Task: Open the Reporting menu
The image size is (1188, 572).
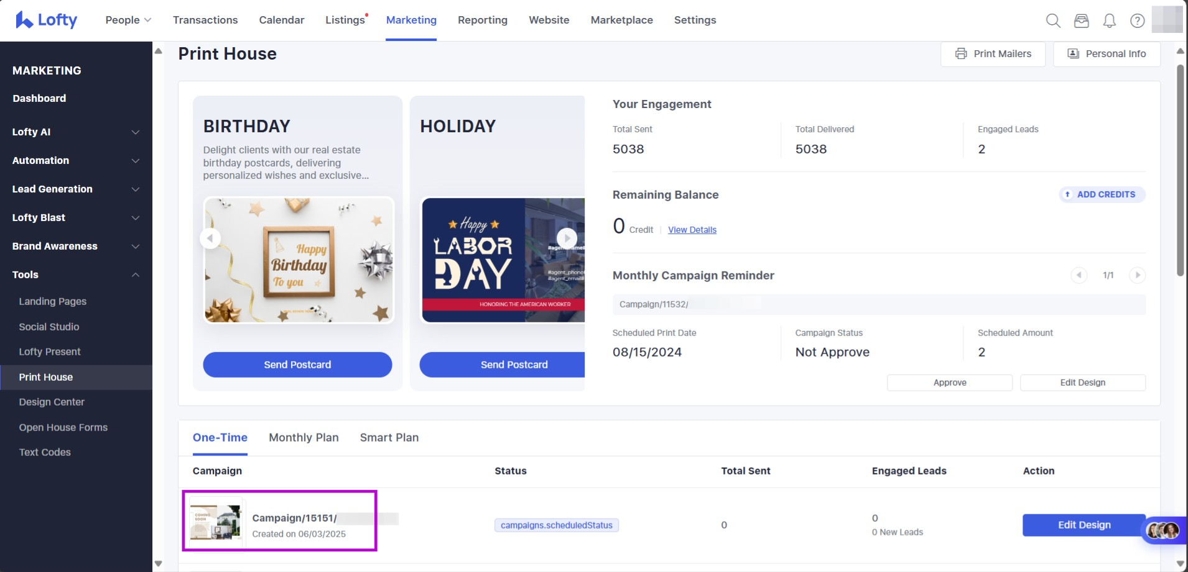Action: 483,20
